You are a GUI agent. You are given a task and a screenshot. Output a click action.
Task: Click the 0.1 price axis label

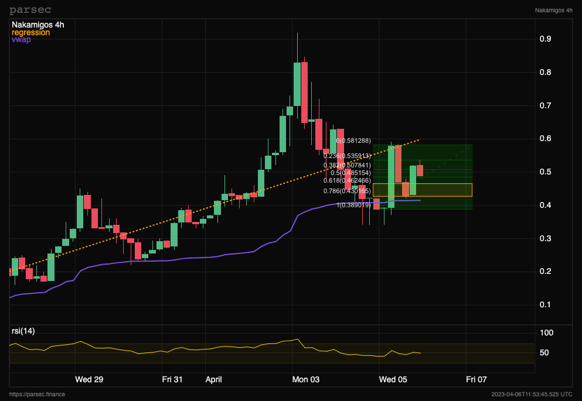click(x=545, y=304)
